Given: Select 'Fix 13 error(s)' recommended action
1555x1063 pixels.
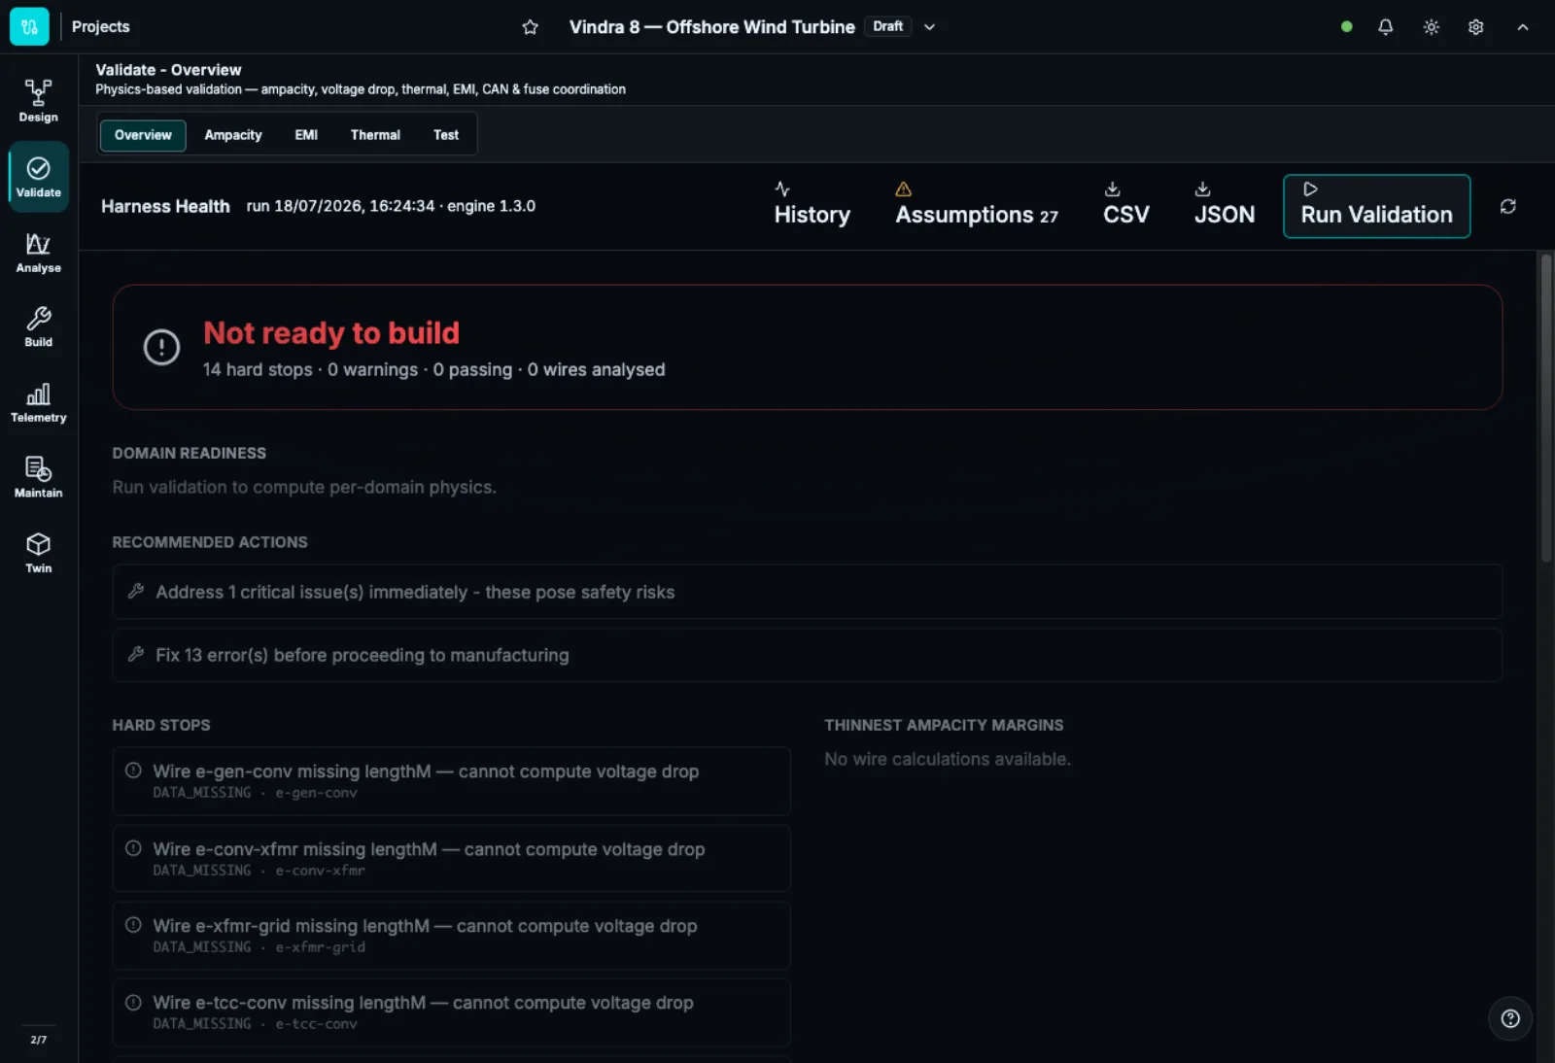Looking at the screenshot, I should pos(807,655).
